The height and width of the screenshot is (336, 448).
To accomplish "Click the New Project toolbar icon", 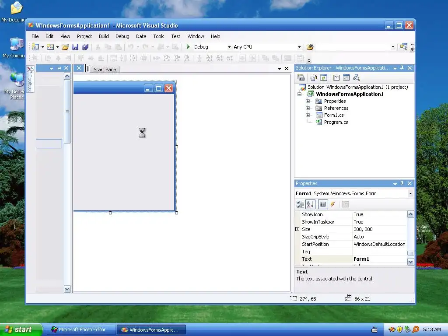I will 35,47.
